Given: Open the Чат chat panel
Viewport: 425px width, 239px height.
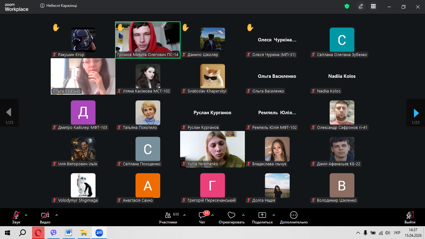Looking at the screenshot, I should [x=202, y=217].
